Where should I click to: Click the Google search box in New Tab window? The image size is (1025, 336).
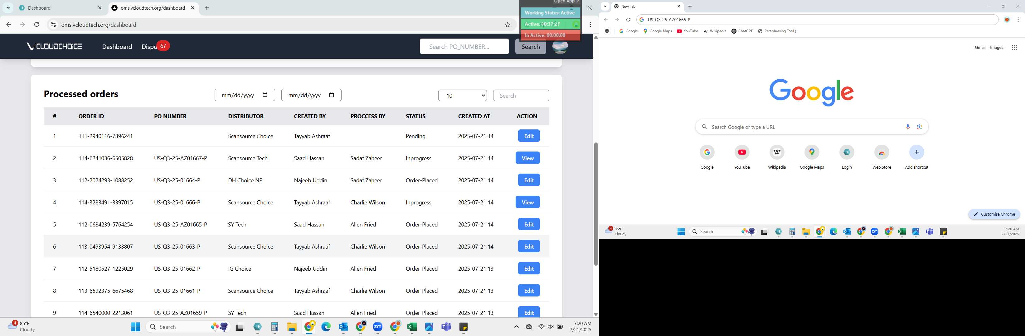(x=812, y=127)
